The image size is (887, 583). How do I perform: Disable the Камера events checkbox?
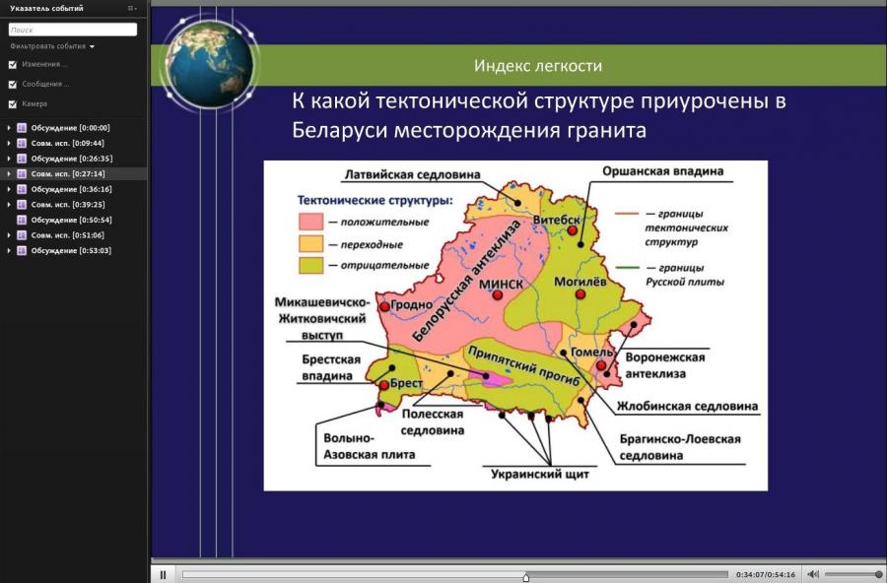[13, 104]
